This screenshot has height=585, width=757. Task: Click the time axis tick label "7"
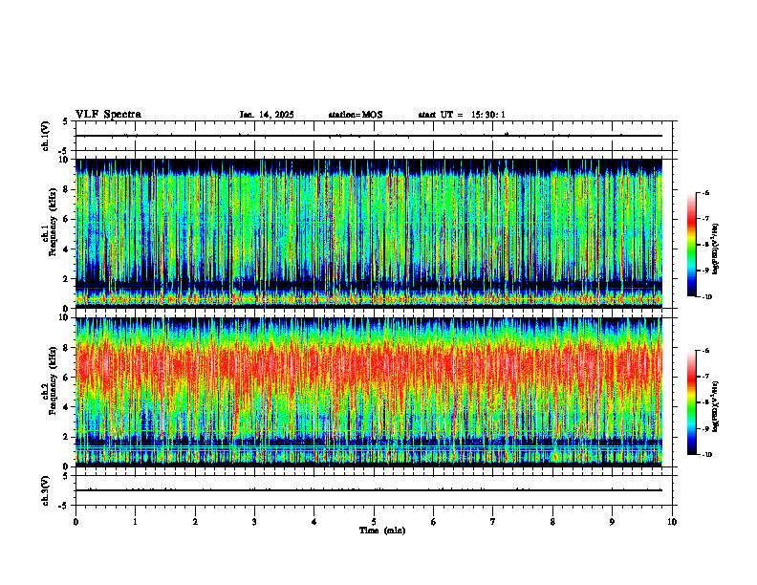pyautogui.click(x=493, y=522)
